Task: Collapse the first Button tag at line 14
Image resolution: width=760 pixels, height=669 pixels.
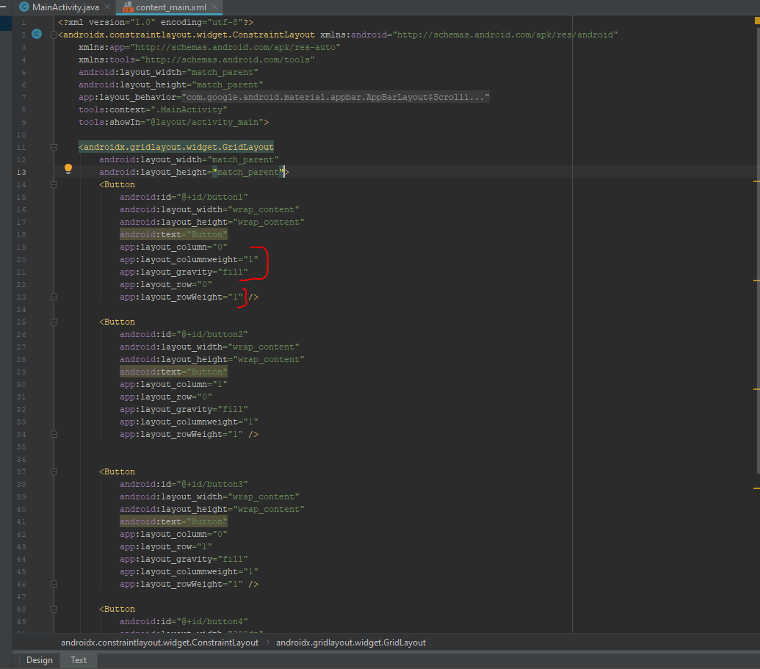Action: [54, 184]
